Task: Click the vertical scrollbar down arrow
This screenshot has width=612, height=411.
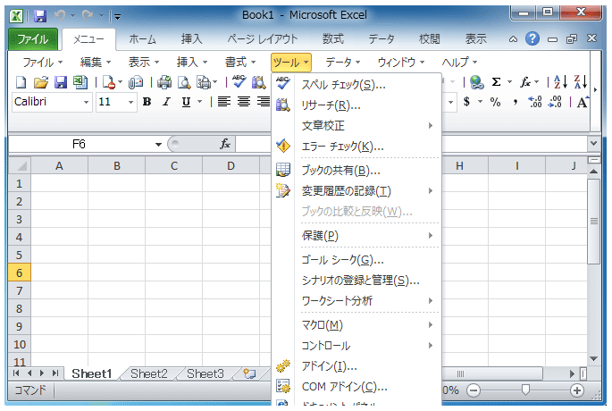Action: pos(593,358)
